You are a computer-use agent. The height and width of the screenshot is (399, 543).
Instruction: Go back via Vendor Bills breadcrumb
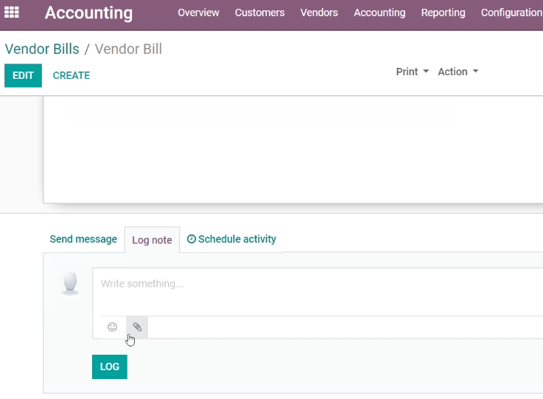[x=42, y=49]
